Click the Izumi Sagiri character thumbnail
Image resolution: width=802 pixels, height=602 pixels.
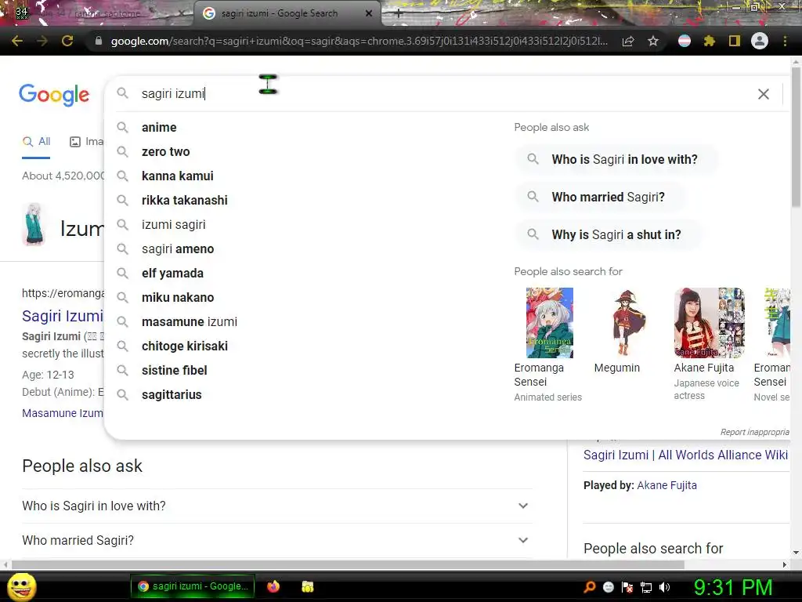tap(34, 224)
